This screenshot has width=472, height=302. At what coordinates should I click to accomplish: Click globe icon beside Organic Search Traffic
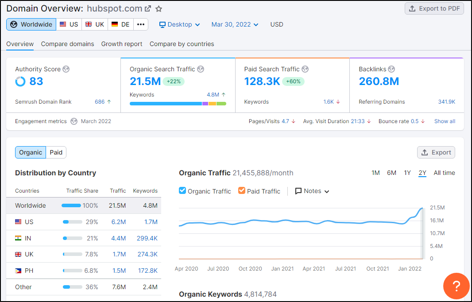pos(201,69)
